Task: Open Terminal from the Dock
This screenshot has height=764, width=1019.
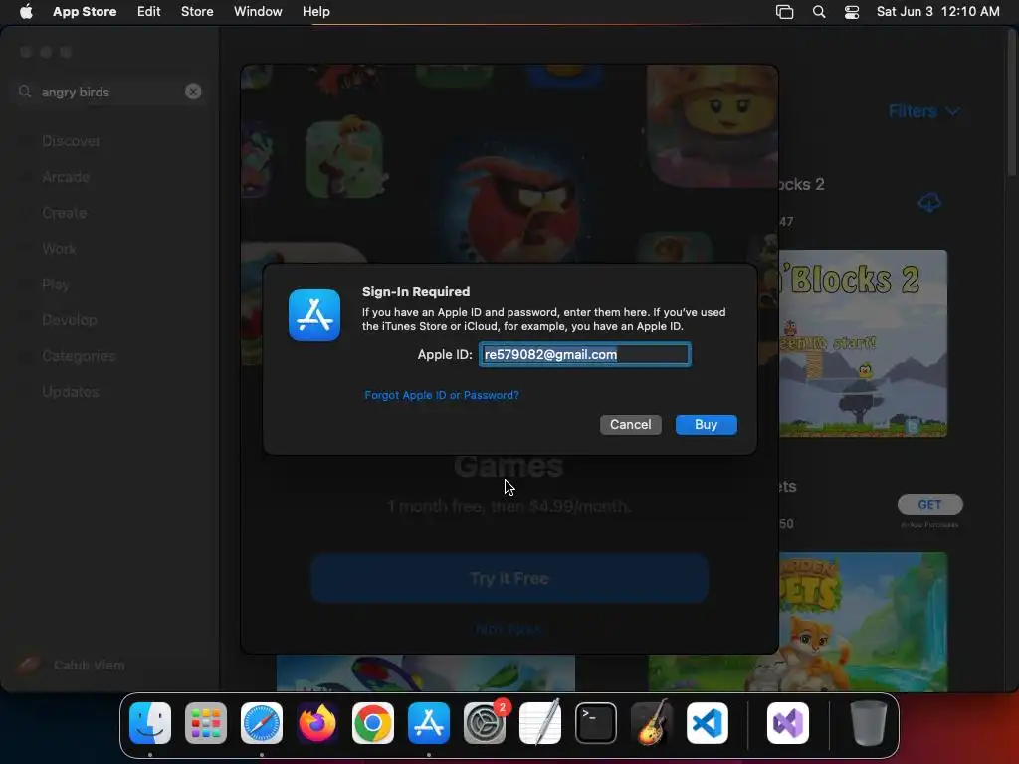Action: 596,723
